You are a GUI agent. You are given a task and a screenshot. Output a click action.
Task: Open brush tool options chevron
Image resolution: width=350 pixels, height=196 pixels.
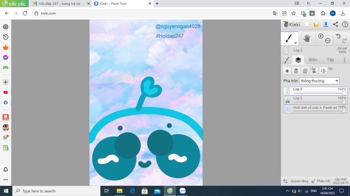295,43
